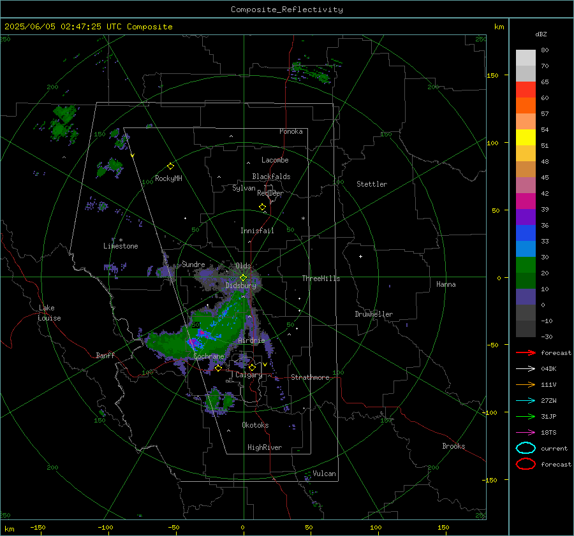Click the Stettler label
The height and width of the screenshot is (536, 574).
[372, 184]
